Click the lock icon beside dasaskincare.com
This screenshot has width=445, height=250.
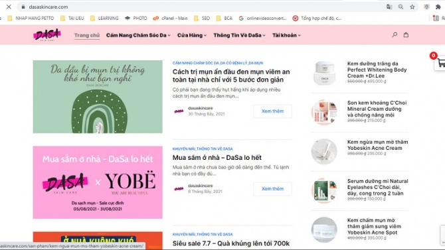click(x=23, y=7)
